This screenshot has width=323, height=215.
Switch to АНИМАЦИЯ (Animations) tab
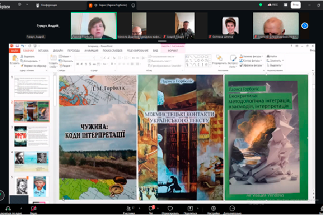pos(91,51)
